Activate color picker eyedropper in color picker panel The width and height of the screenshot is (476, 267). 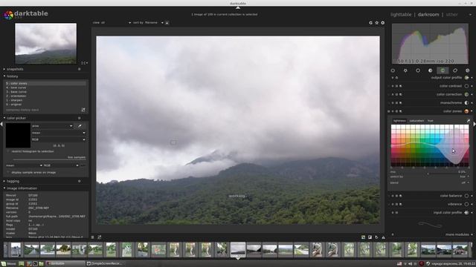[x=80, y=126]
